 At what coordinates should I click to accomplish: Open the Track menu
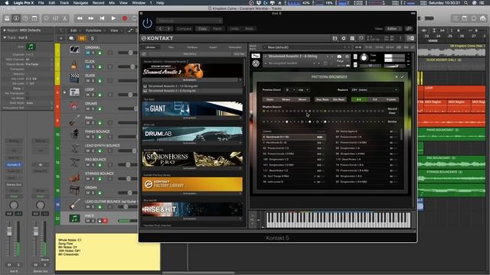pos(64,3)
